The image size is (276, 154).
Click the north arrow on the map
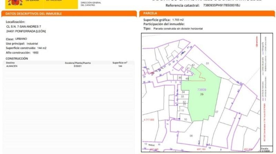click(257, 42)
